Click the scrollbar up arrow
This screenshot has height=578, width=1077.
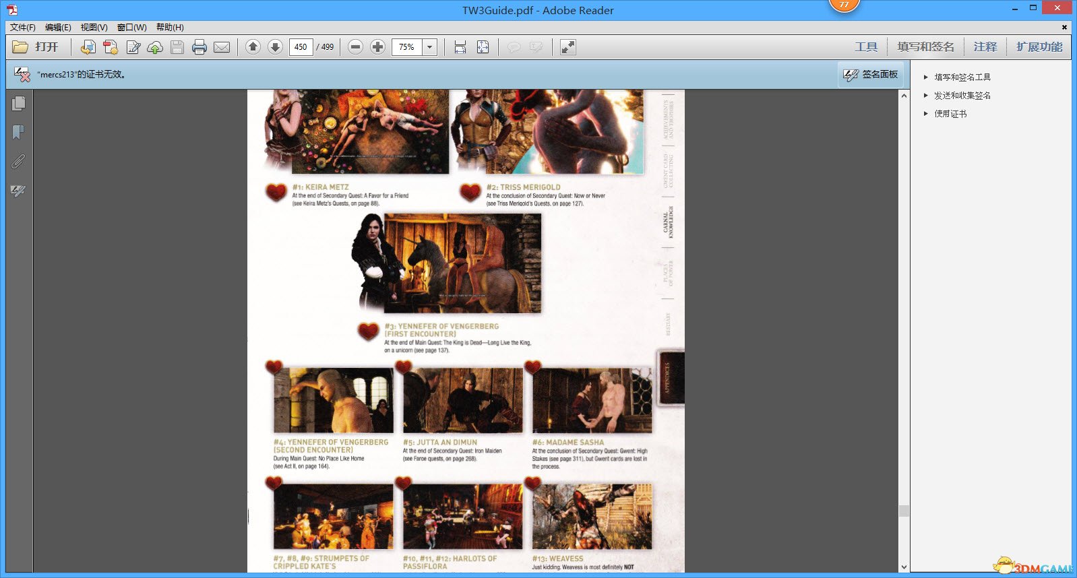click(904, 96)
